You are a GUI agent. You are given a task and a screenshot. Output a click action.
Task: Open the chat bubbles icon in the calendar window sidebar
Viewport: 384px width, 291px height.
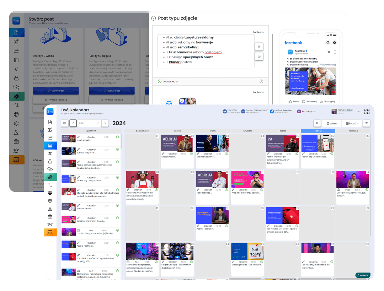50,169
